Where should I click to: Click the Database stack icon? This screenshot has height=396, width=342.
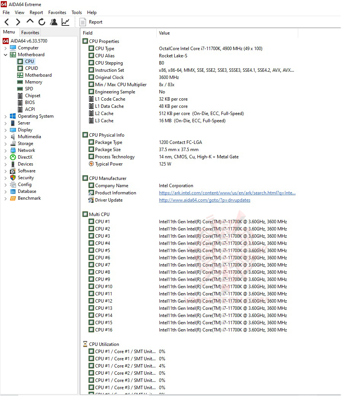pyautogui.click(x=13, y=191)
